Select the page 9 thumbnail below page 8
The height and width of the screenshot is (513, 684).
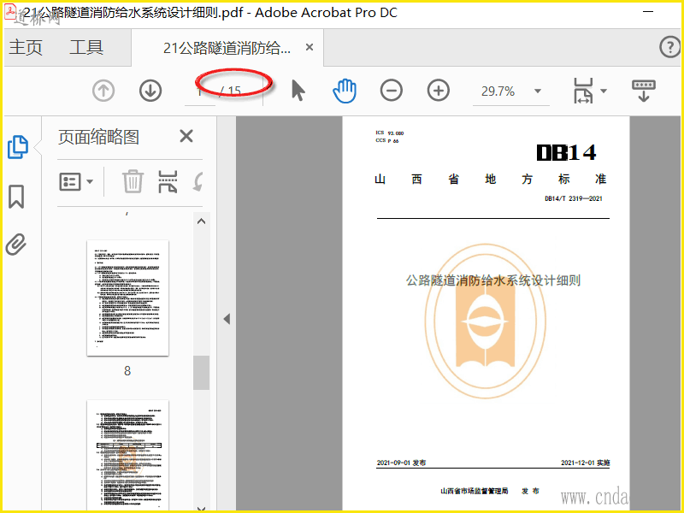coord(127,455)
